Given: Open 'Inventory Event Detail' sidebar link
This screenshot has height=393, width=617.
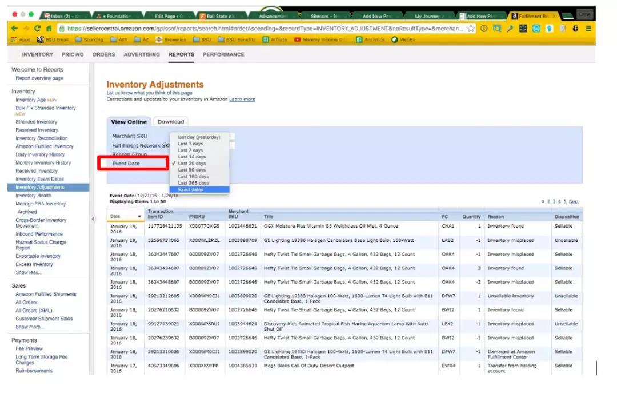Looking at the screenshot, I should coord(39,179).
